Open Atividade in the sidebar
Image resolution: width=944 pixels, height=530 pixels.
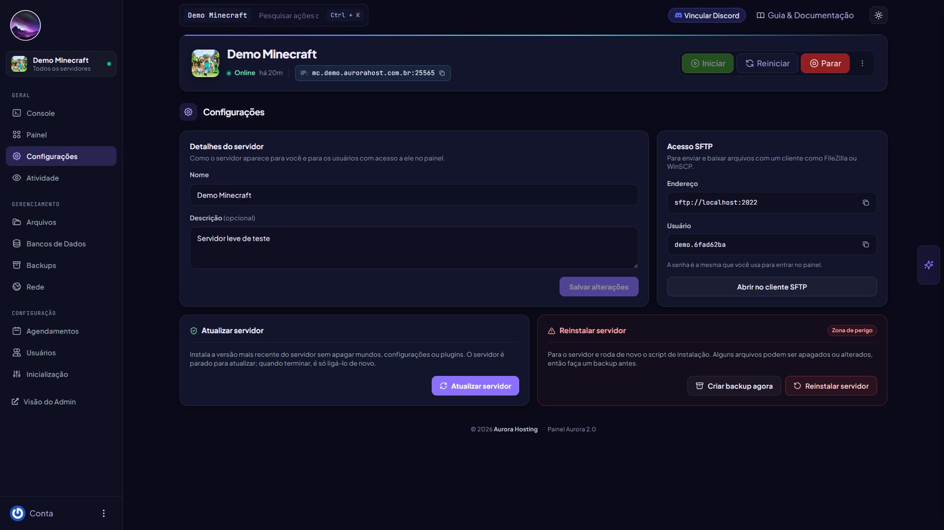tap(61, 178)
